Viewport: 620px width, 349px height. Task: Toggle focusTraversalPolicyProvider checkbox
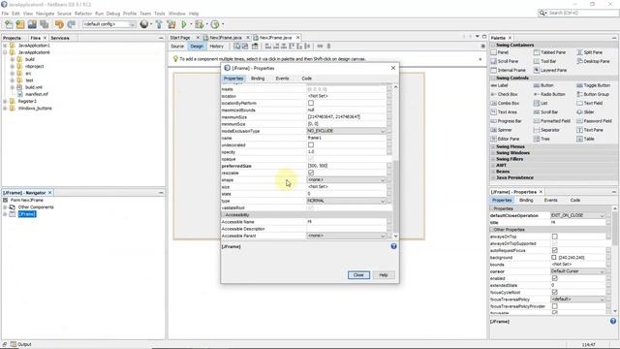[x=555, y=306]
